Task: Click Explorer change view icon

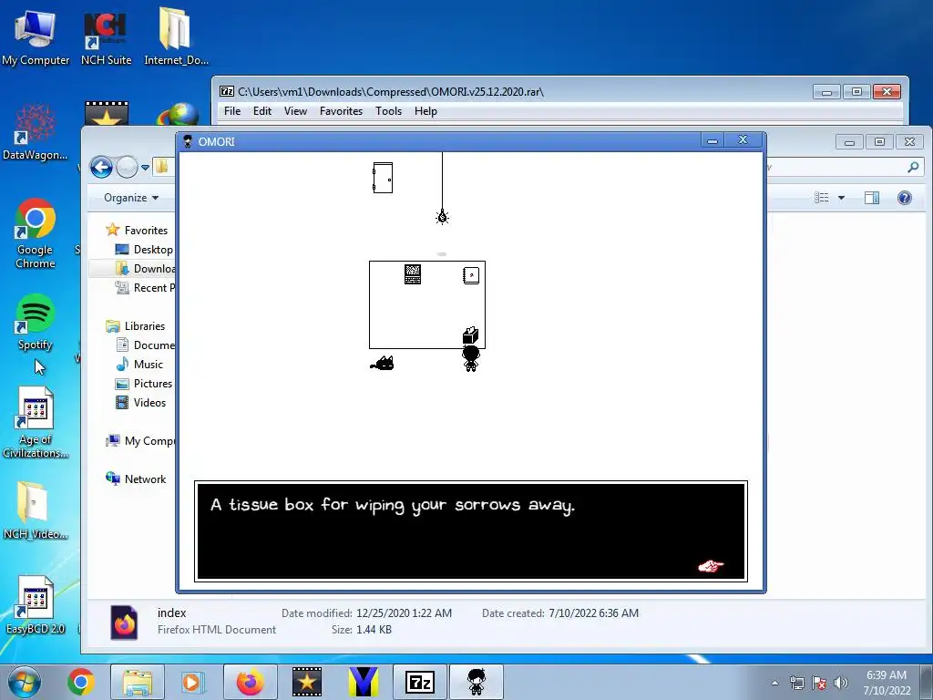Action: pyautogui.click(x=821, y=198)
